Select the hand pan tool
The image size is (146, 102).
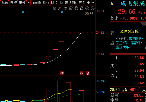pos(76,8)
